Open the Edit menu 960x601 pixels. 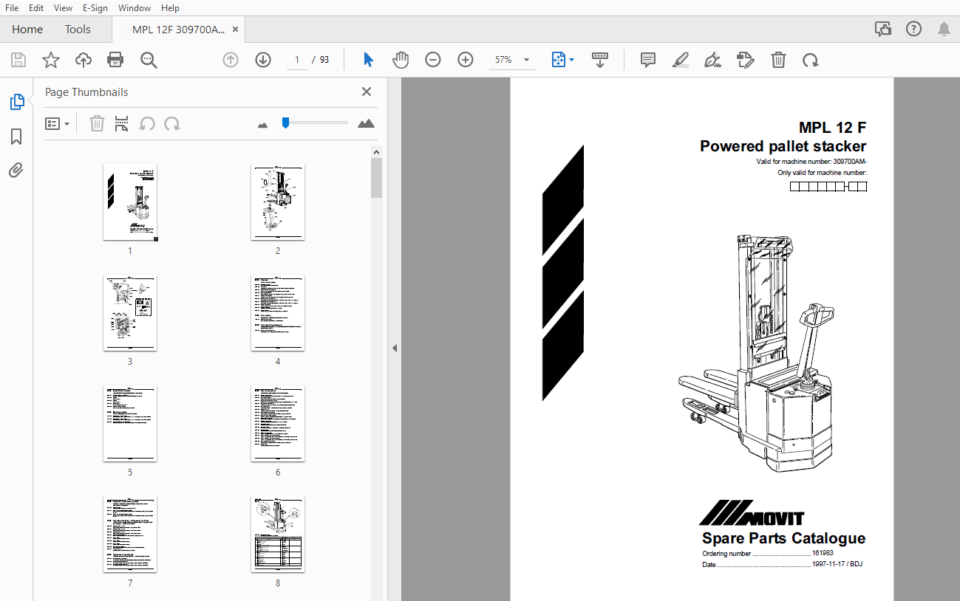click(36, 8)
